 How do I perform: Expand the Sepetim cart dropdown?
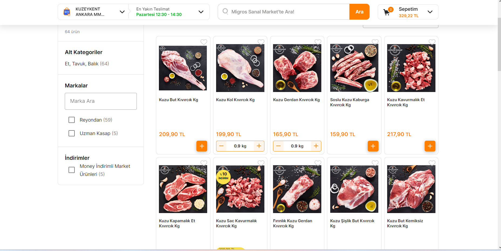point(430,12)
